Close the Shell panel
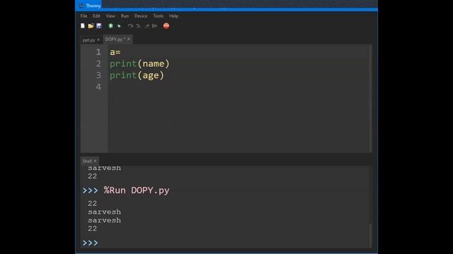This screenshot has height=254, width=453. pos(95,161)
